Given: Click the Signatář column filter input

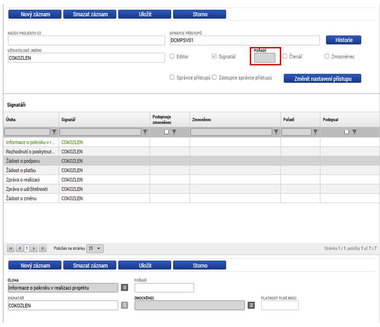Looking at the screenshot, I should pyautogui.click(x=100, y=132).
